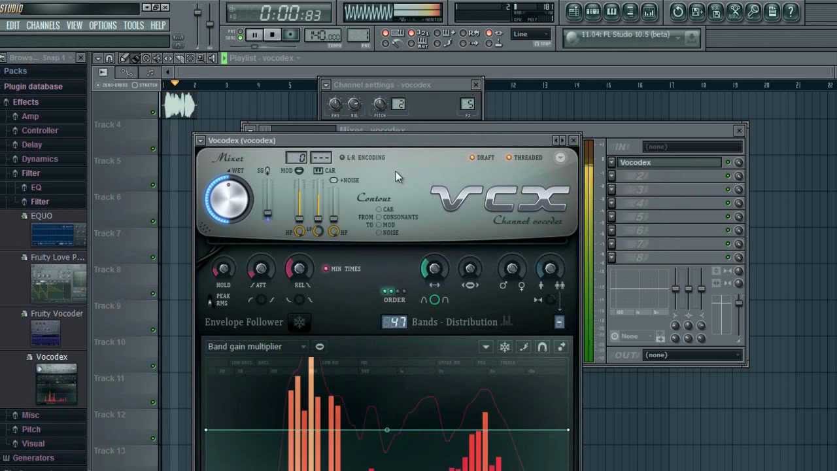837x471 pixels.
Task: Stop playback with the transport stop button
Action: point(272,35)
